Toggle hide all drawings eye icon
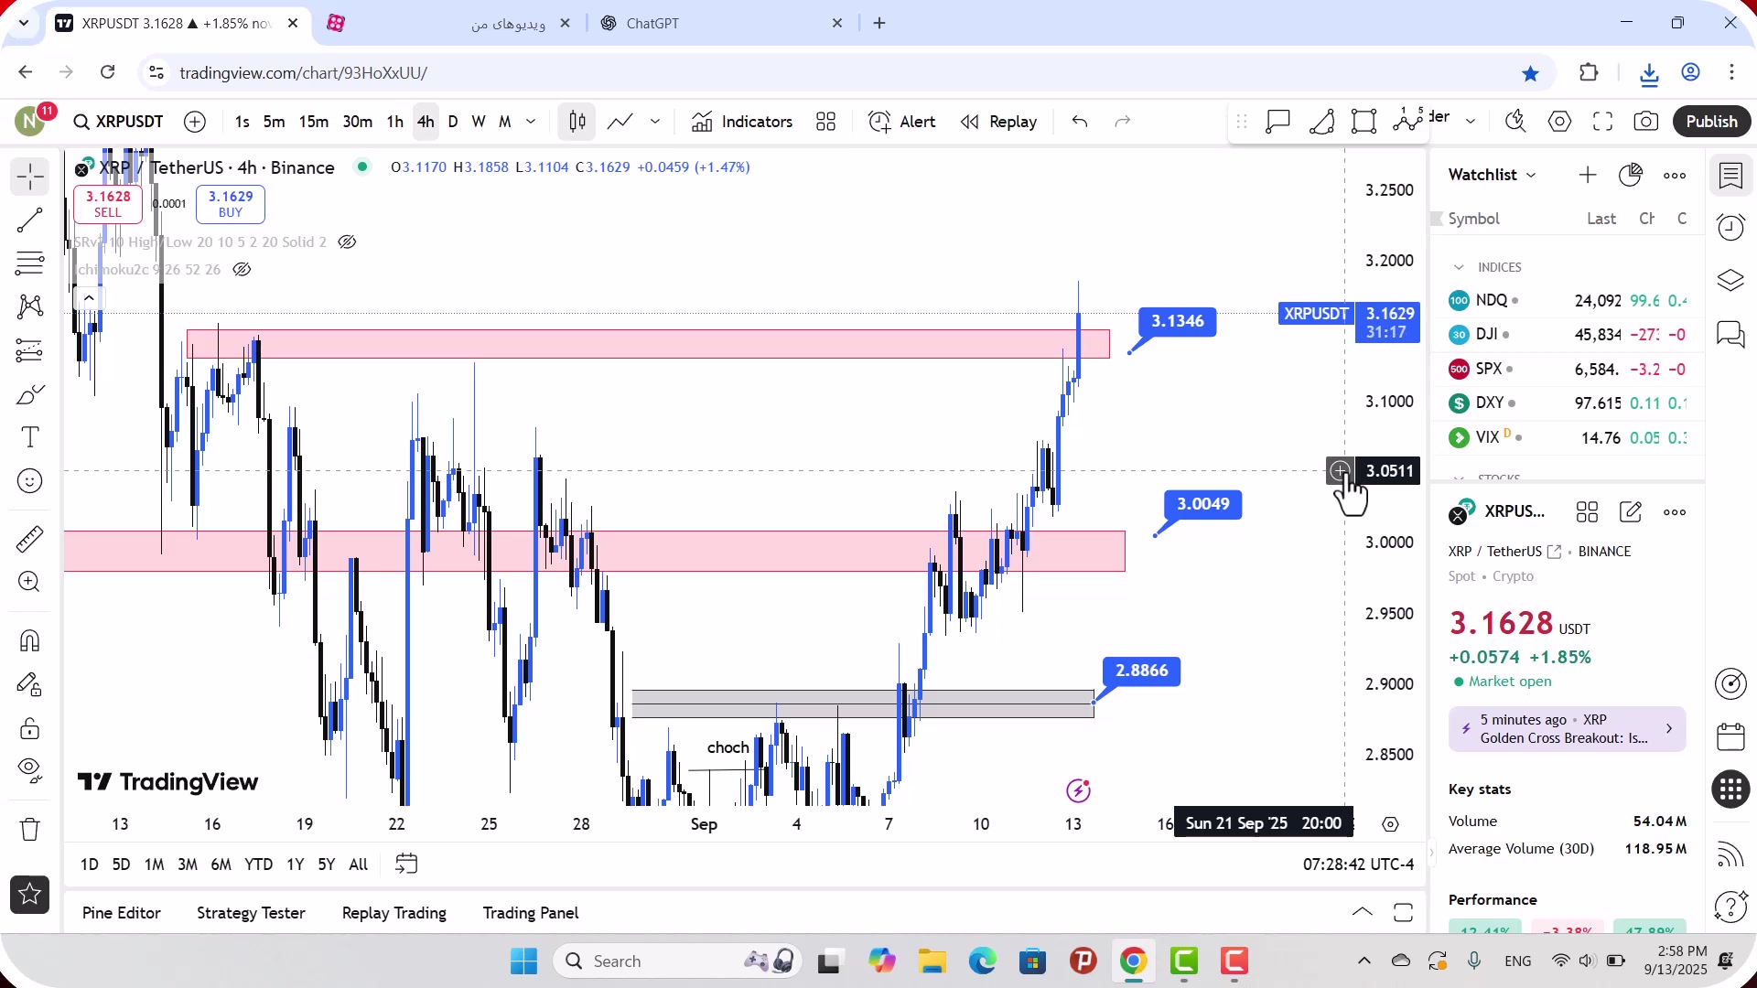The width and height of the screenshot is (1757, 988). (30, 772)
